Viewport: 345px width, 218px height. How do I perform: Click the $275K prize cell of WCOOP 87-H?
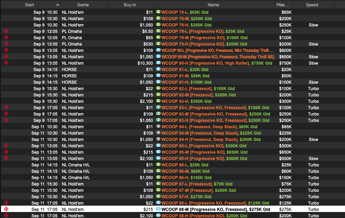tap(285, 197)
